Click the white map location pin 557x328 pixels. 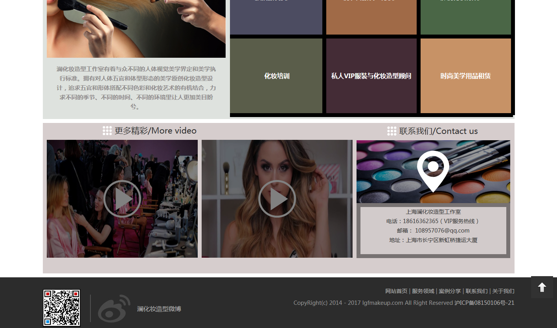433,170
